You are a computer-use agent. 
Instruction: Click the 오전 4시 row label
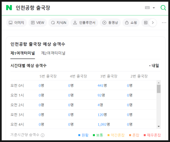17,125
